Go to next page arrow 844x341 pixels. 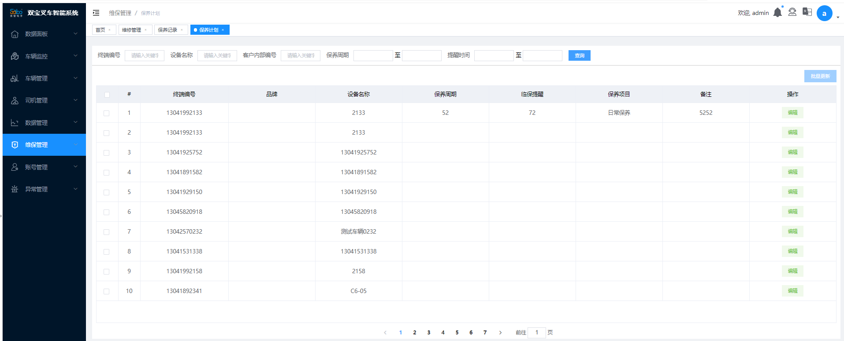pos(500,333)
